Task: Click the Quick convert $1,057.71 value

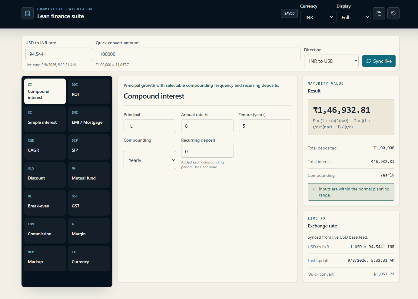Action: tap(384, 274)
